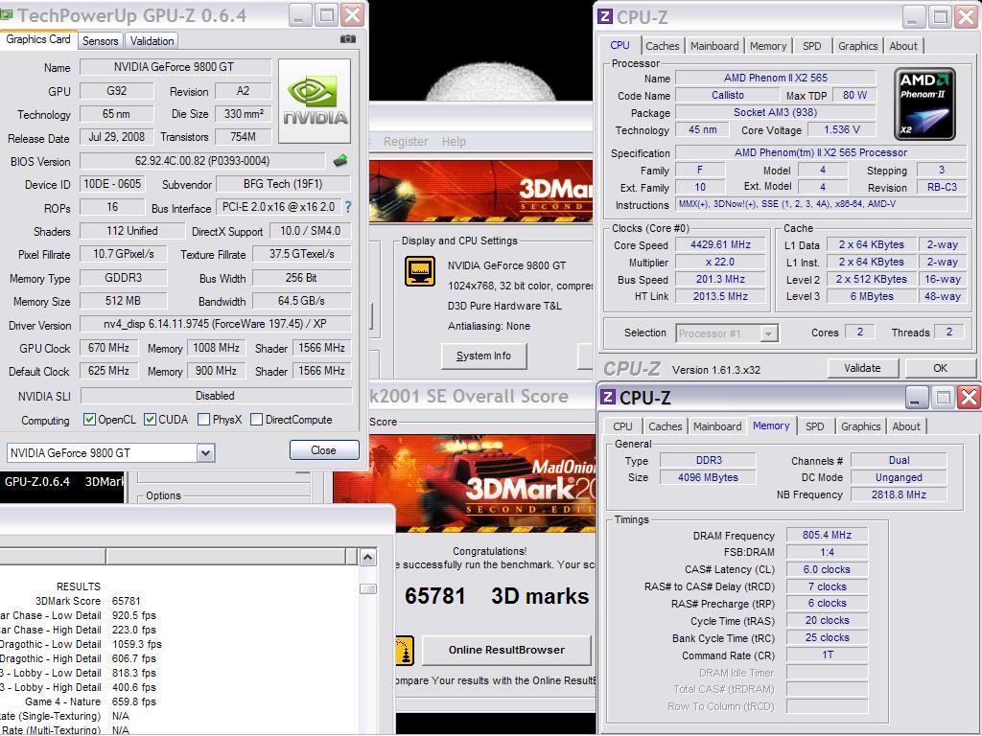Click the Multiplier value x 22.0
The width and height of the screenshot is (982, 736).
pos(720,262)
